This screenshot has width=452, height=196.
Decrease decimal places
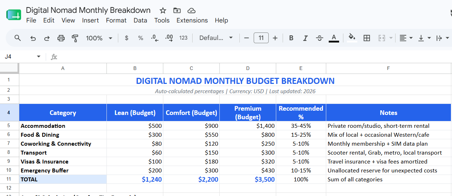coord(155,38)
